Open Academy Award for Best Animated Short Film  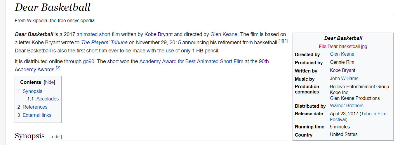[x=191, y=61]
